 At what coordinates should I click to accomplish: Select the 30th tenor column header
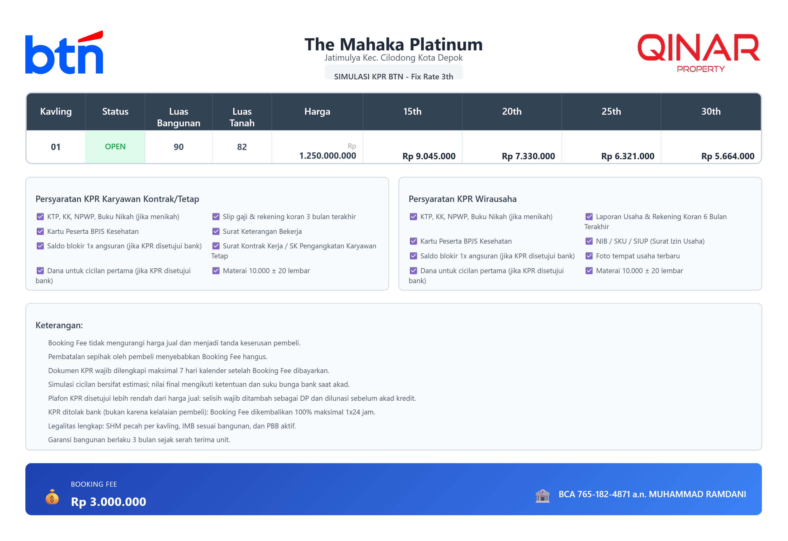tap(711, 112)
